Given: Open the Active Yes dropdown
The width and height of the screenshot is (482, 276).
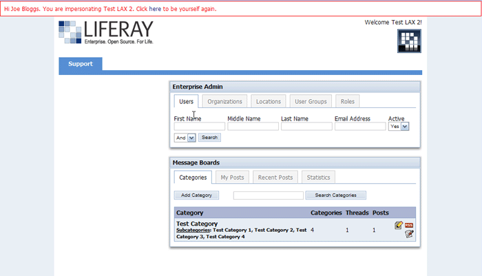Looking at the screenshot, I should click(x=399, y=127).
